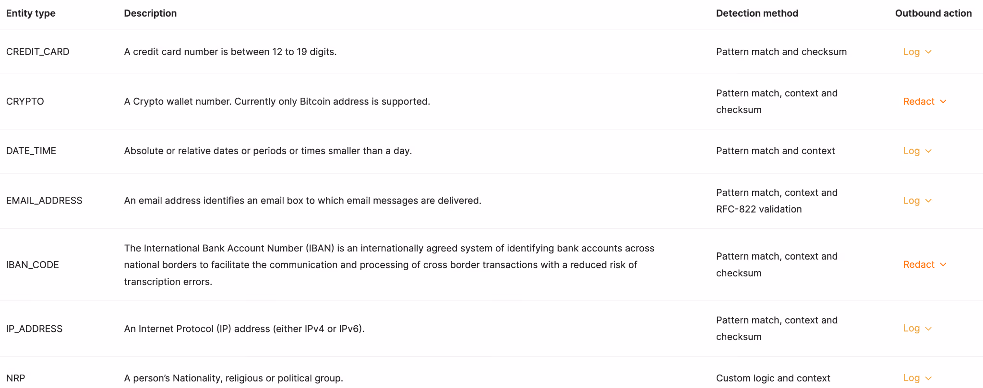Click the Detection method column header

click(757, 13)
